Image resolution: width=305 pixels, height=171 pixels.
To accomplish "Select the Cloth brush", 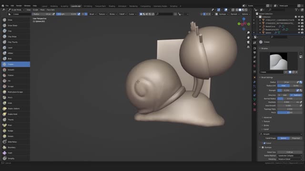I will (16, 153).
